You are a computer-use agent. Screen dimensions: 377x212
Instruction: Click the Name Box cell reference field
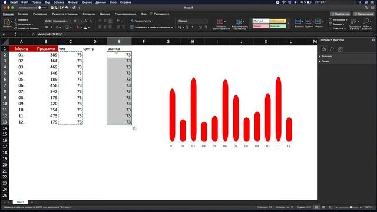[x=7, y=34]
